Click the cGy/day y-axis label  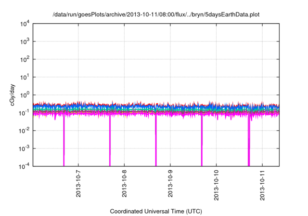[13, 95]
